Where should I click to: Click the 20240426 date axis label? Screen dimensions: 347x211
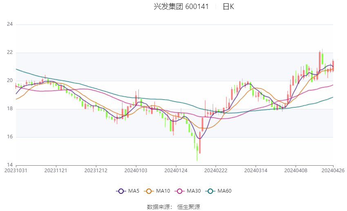(x=333, y=171)
